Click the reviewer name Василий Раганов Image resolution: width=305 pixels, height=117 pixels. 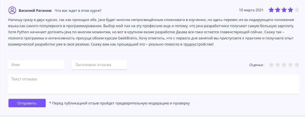pyautogui.click(x=35, y=11)
